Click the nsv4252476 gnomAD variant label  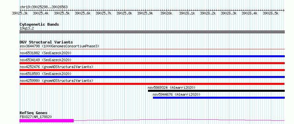[56, 67]
